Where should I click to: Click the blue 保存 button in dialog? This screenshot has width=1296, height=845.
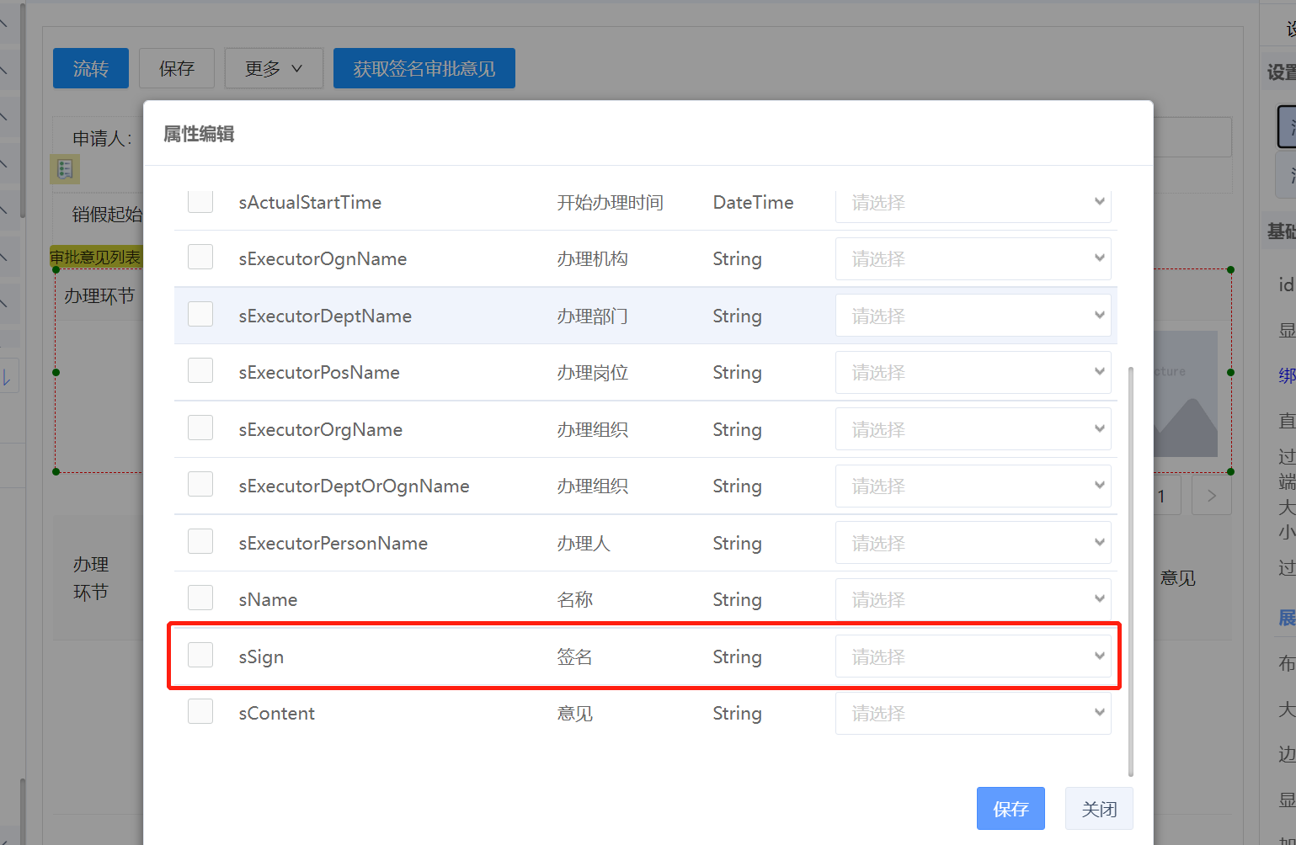[x=1011, y=809]
